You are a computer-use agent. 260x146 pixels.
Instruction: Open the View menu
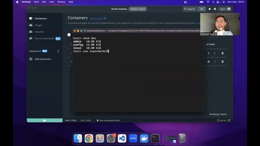52,2
